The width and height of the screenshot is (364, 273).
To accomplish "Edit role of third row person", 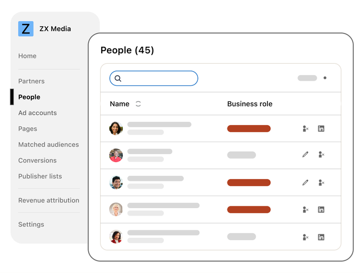I will tap(305, 183).
